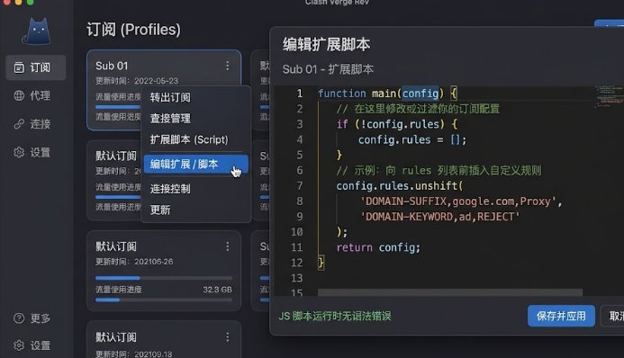Click the subscription icon beside 订阅
The height and width of the screenshot is (358, 624).
click(19, 67)
